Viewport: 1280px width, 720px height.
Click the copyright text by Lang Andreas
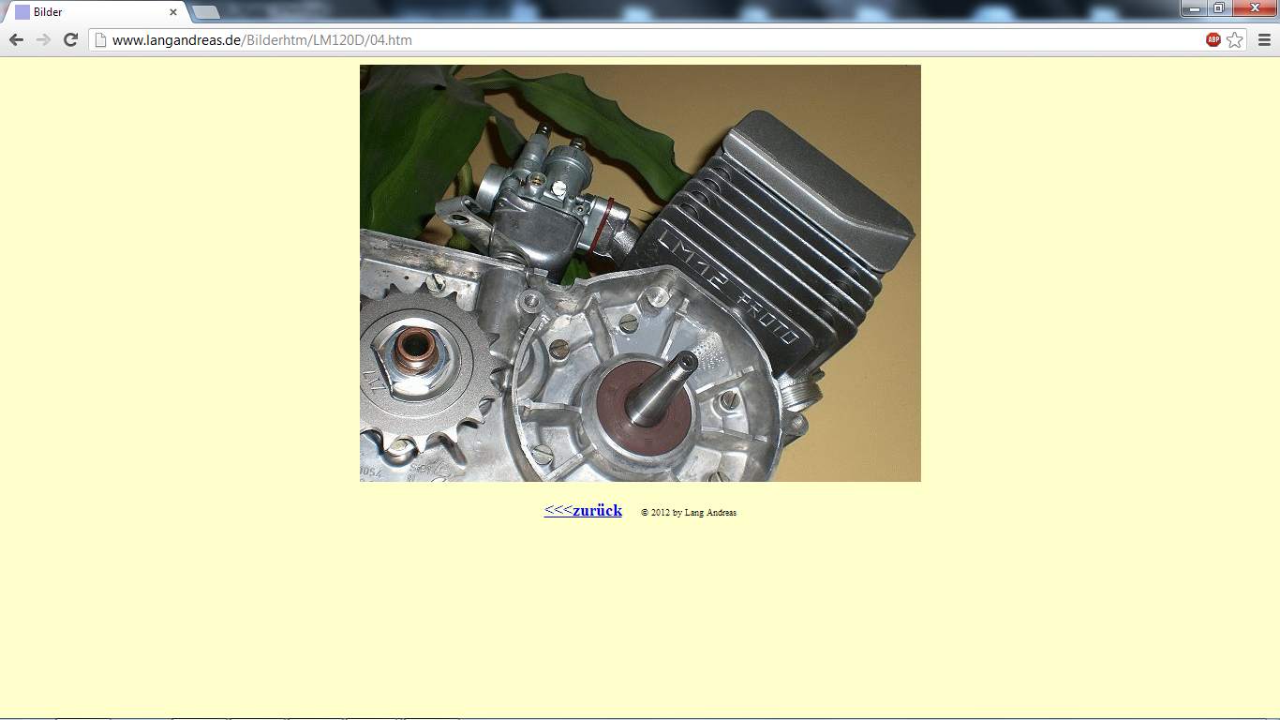(689, 513)
